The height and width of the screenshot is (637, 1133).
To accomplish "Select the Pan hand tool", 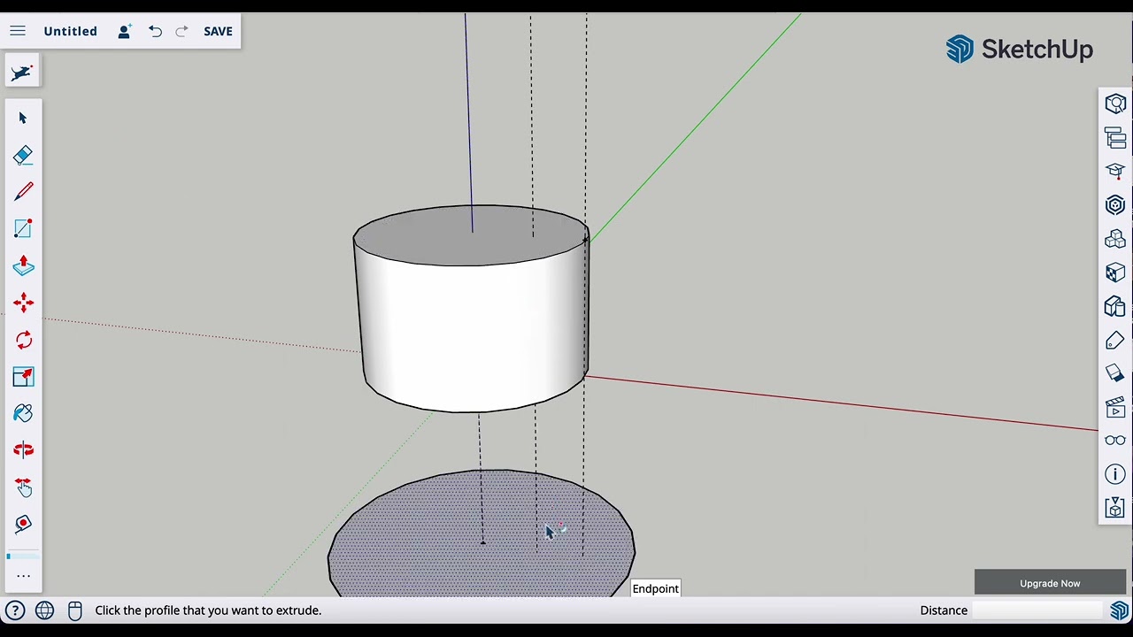I will (23, 487).
